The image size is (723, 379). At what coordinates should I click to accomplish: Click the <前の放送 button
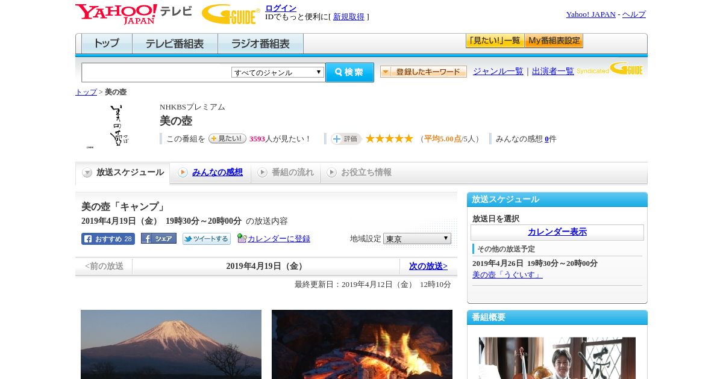coord(104,266)
